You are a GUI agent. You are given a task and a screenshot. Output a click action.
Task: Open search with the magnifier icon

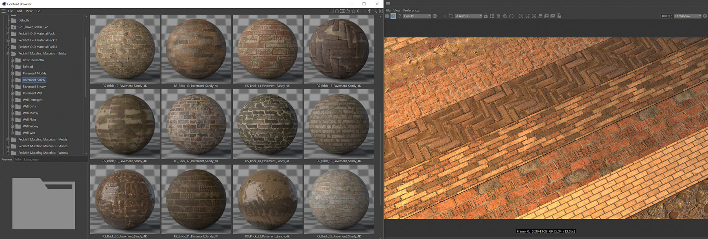point(375,11)
